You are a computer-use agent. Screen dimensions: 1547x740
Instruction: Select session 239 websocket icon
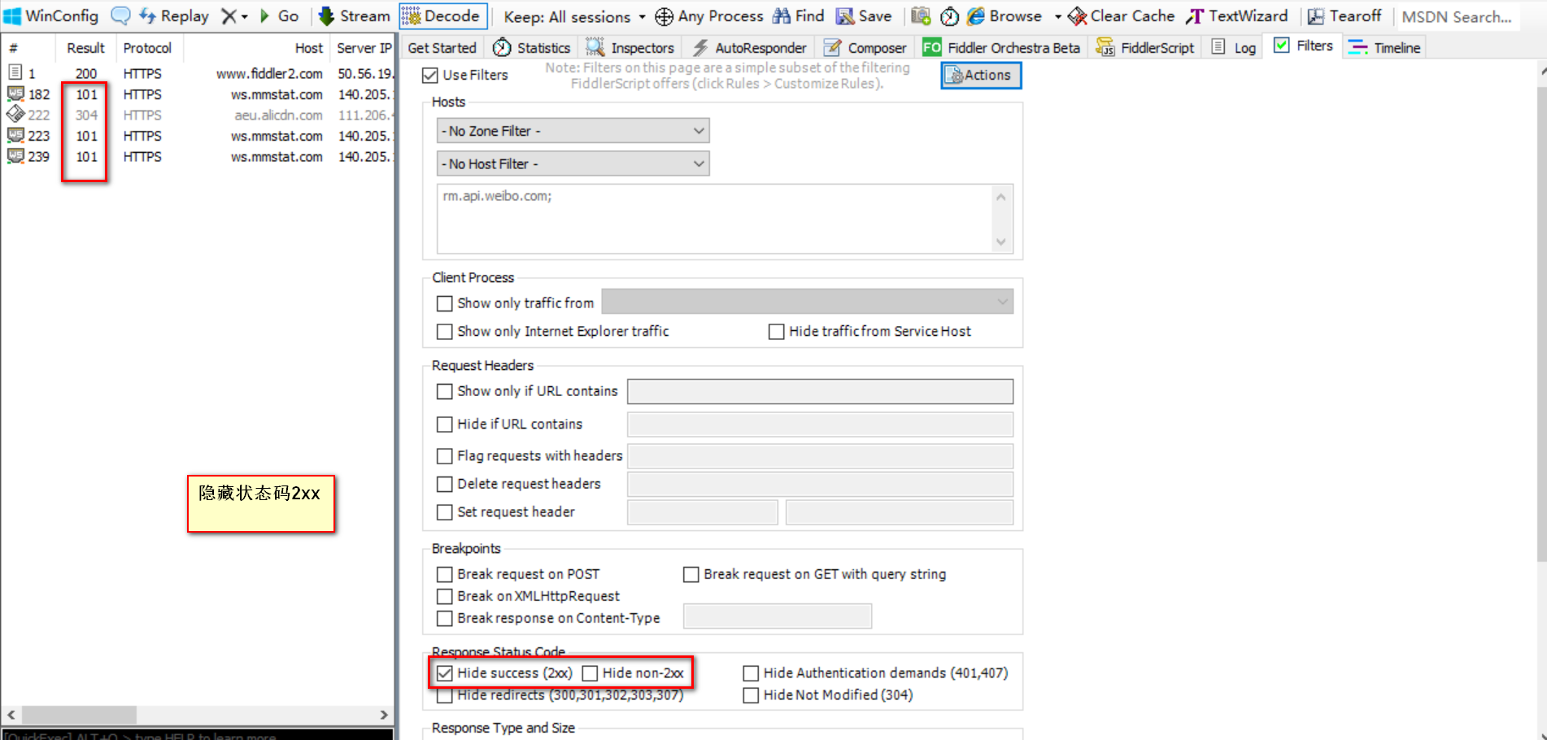(x=15, y=155)
